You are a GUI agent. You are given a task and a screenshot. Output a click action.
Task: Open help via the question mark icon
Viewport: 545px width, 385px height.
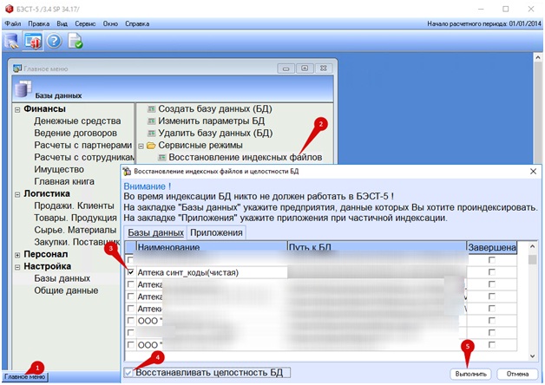click(54, 41)
